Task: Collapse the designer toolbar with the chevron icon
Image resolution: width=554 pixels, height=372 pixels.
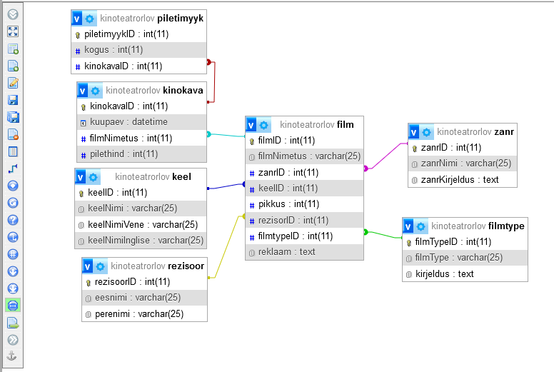Action: point(13,14)
